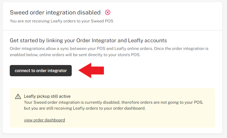Click 'but you are still receiving Leafly orders' line
The image size is (227, 138).
coord(85,108)
